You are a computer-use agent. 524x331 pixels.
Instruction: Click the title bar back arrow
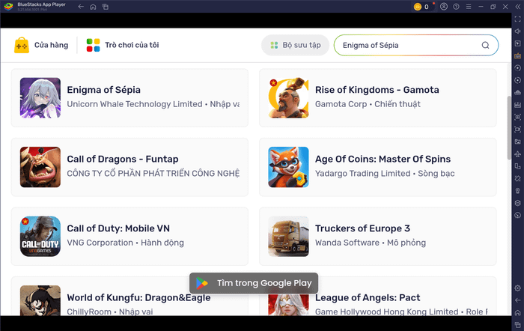click(81, 6)
